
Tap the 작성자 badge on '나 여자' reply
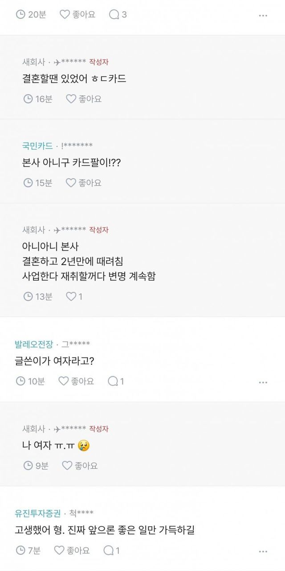click(99, 429)
